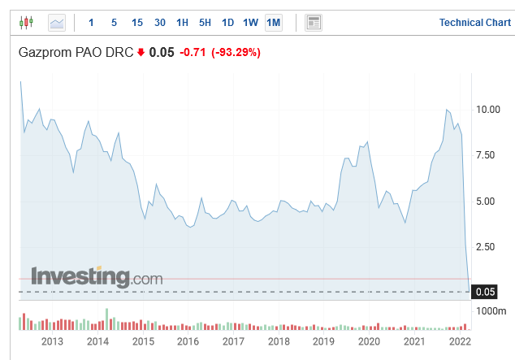Viewport: 515px width, 360px height.
Task: Click the 2021 year axis label
Action: 414,341
